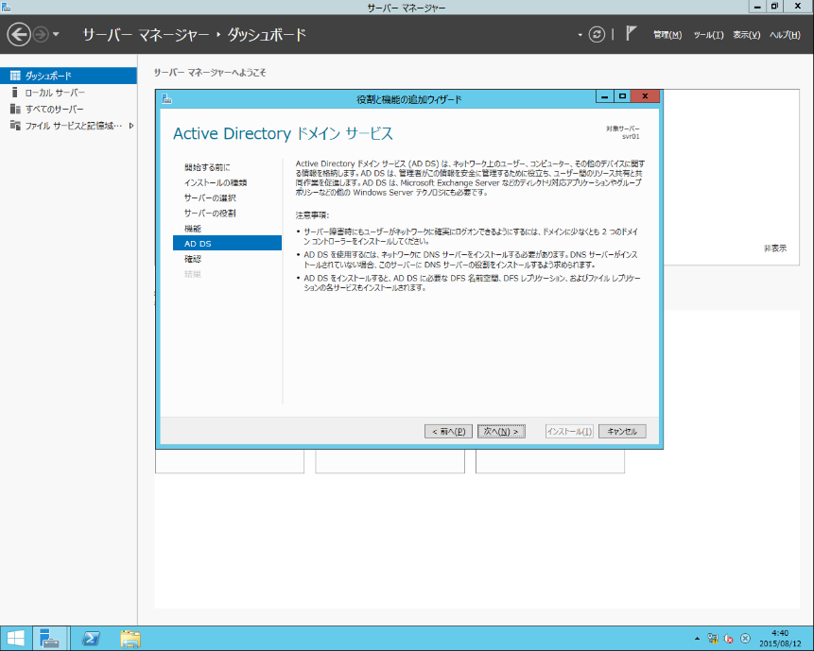
Task: Open the ツール(T) menu
Action: (x=708, y=35)
